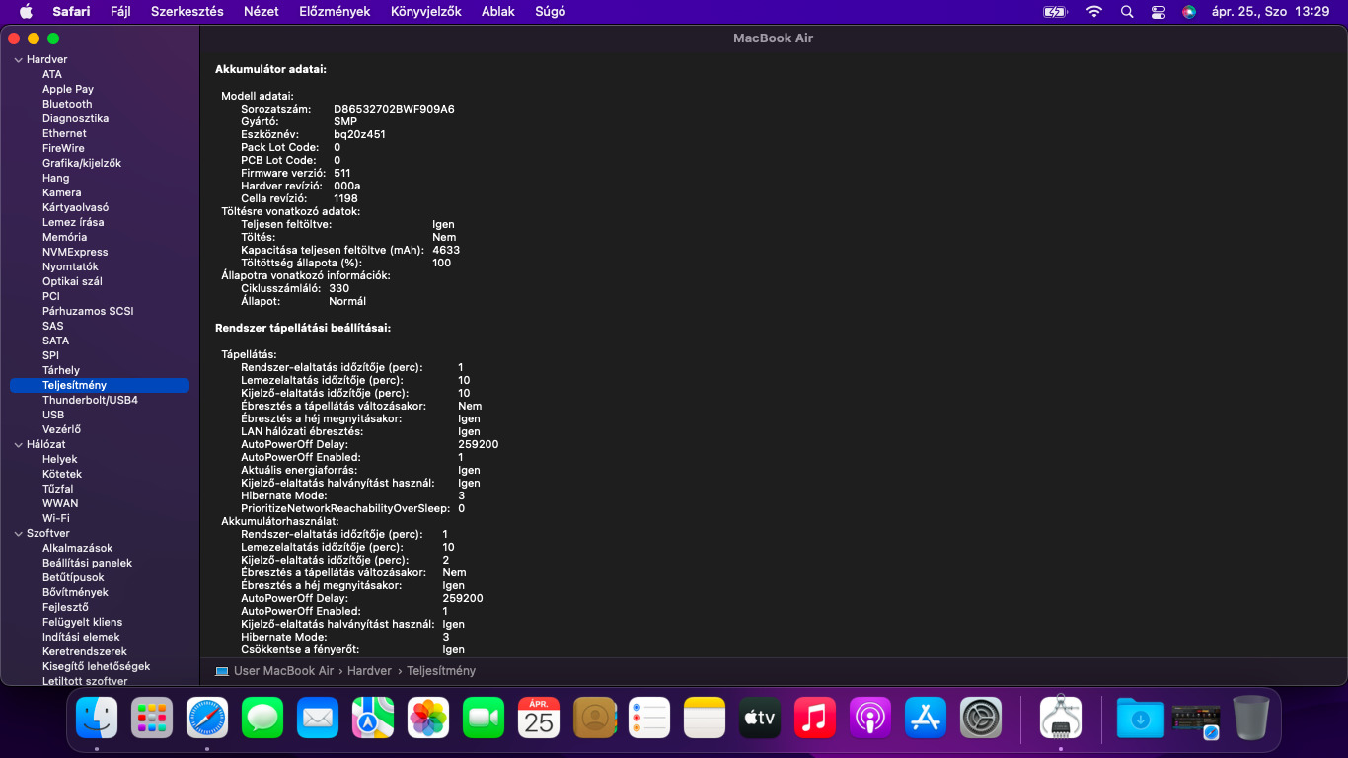Select Apple Pay in sidebar

[x=68, y=89]
